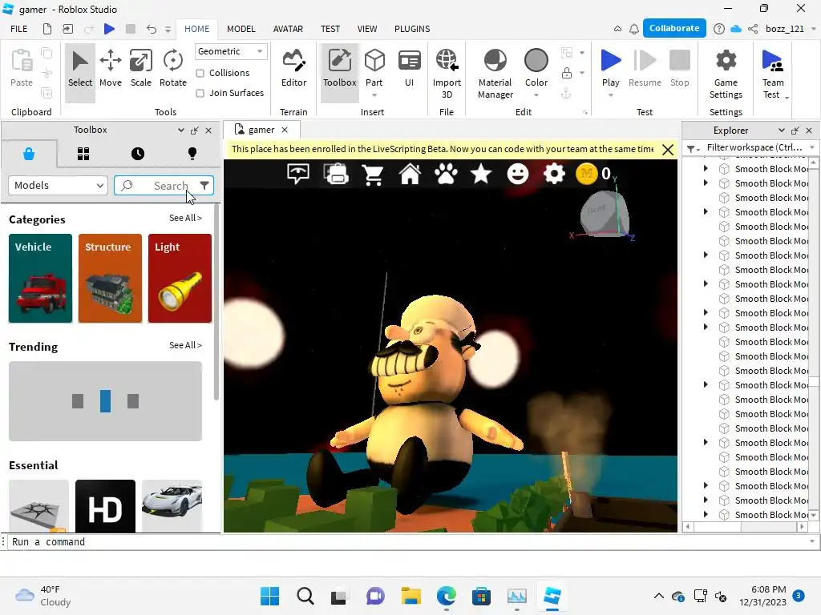821x615 pixels.
Task: Choose the Rotate tool
Action: coord(173,69)
